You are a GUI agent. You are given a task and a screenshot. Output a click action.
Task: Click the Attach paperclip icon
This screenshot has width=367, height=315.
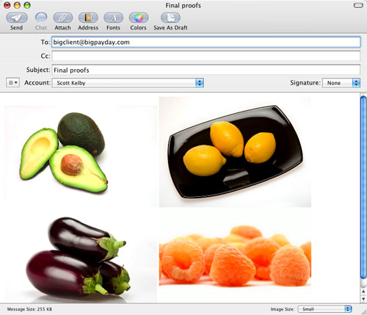point(63,18)
